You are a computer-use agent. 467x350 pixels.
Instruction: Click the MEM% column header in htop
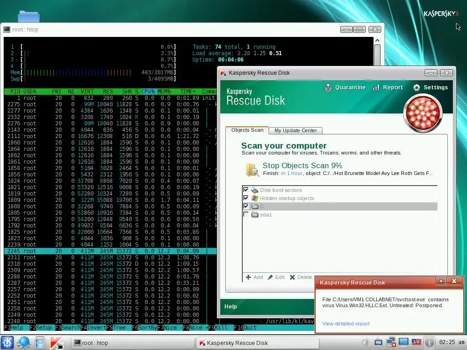[164, 91]
